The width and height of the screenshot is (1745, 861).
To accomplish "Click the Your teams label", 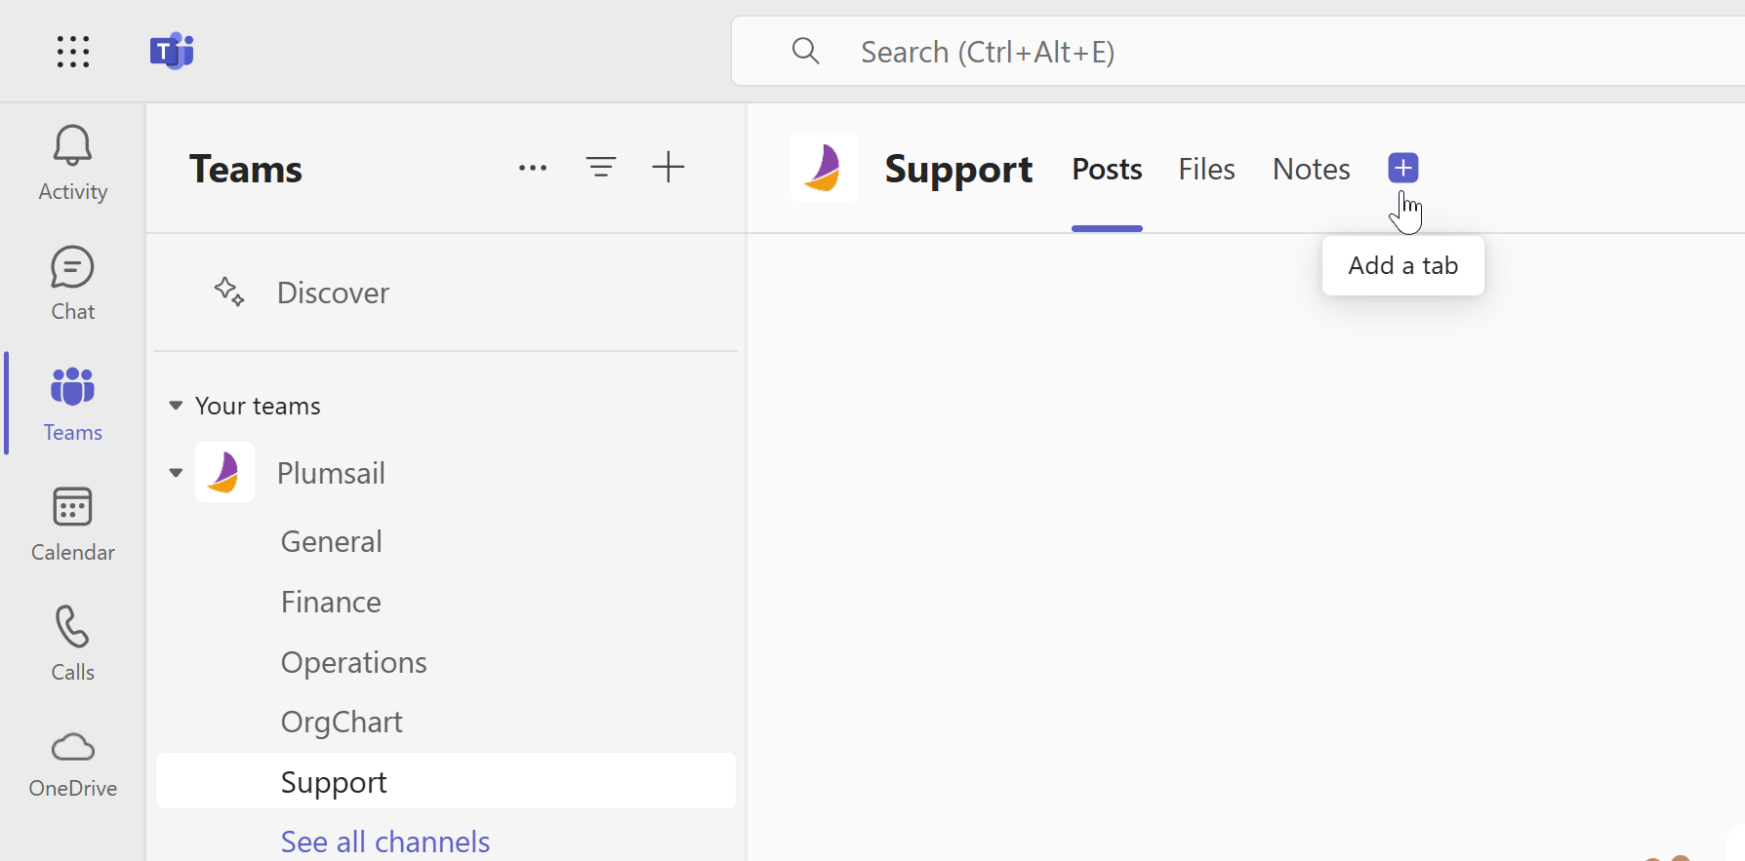I will pyautogui.click(x=258, y=406).
